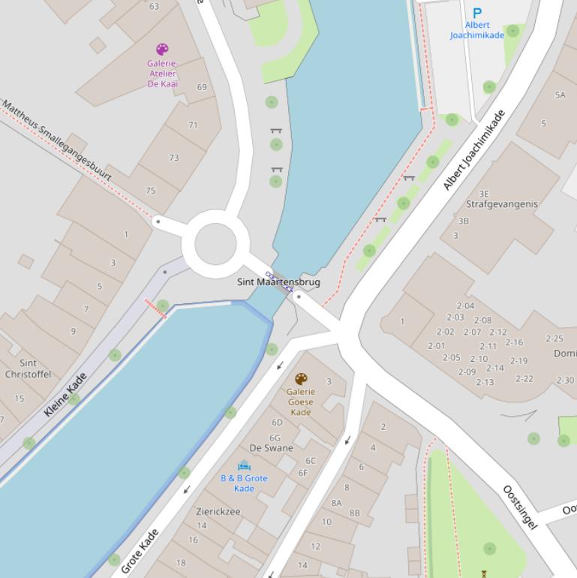Viewport: 577px width, 578px height.
Task: Select the Strafgevangenis building label
Action: [x=502, y=204]
